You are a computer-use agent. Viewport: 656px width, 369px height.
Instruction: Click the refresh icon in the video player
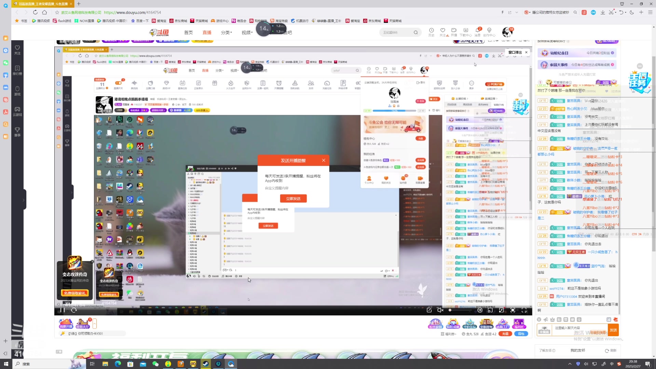74,310
